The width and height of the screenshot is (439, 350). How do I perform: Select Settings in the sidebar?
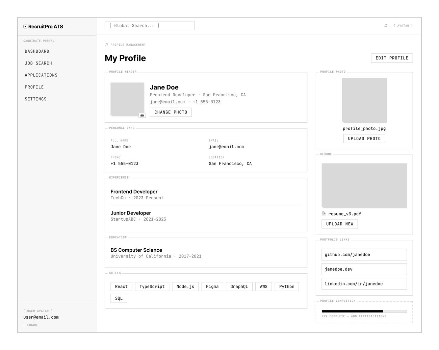coord(36,99)
